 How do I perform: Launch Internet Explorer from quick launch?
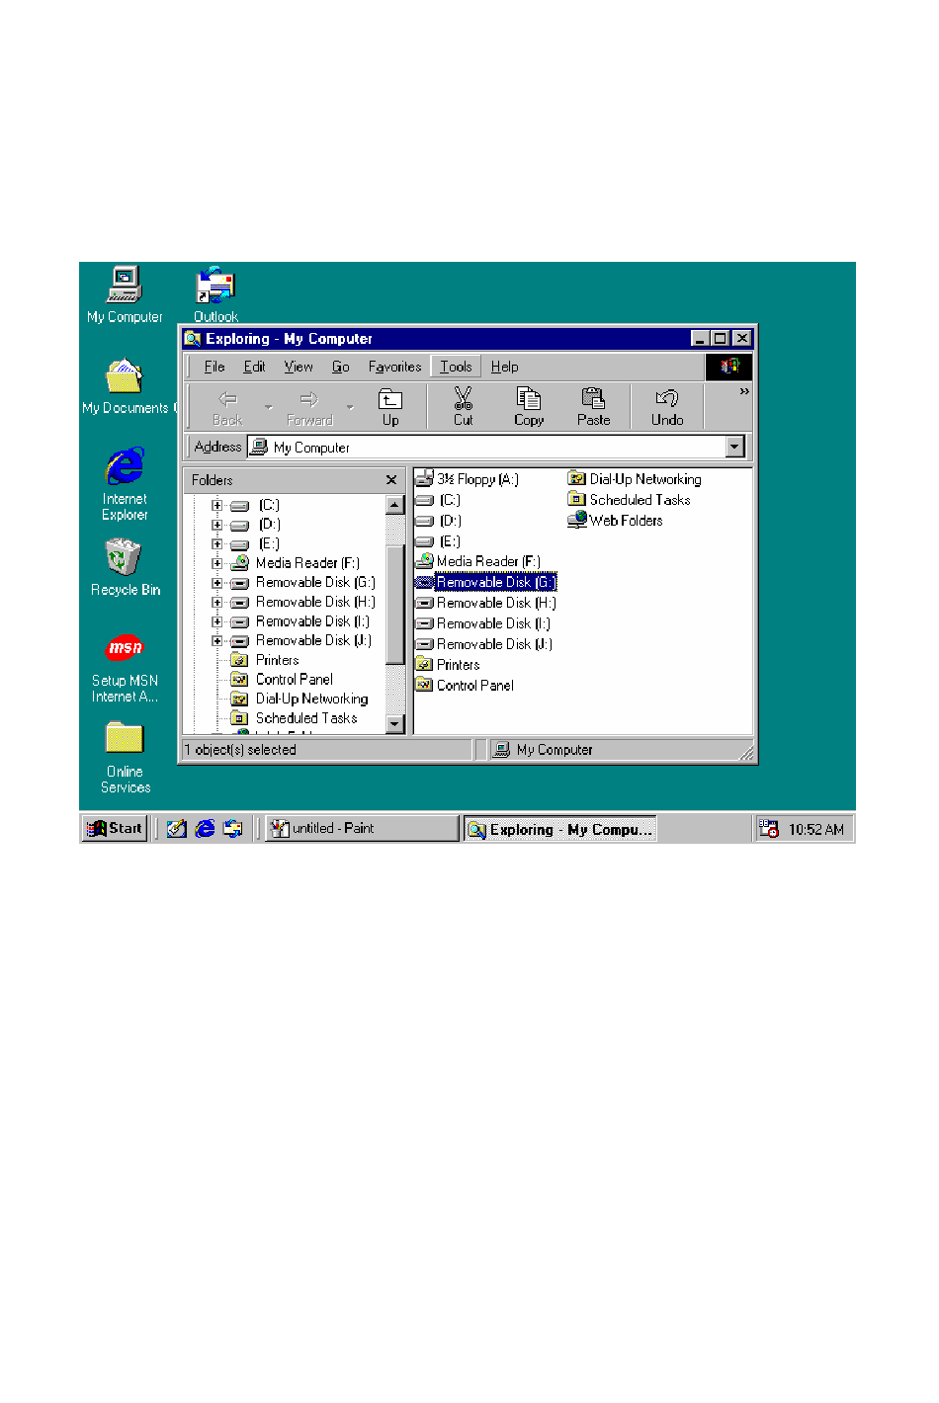pos(205,829)
